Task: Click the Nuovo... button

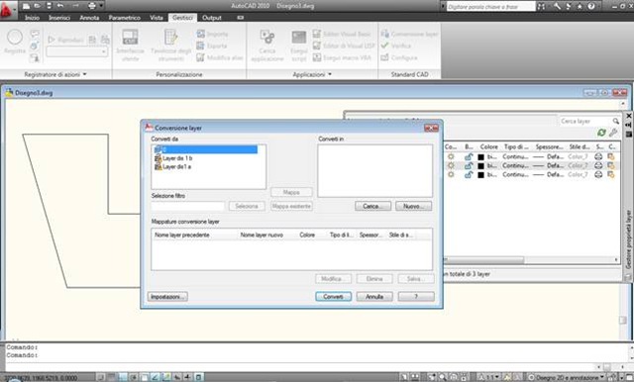Action: (414, 206)
